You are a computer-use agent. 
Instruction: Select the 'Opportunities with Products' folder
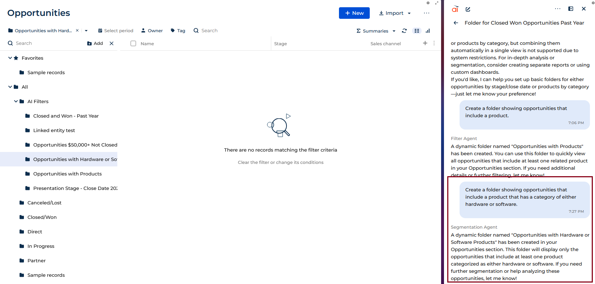tap(67, 174)
